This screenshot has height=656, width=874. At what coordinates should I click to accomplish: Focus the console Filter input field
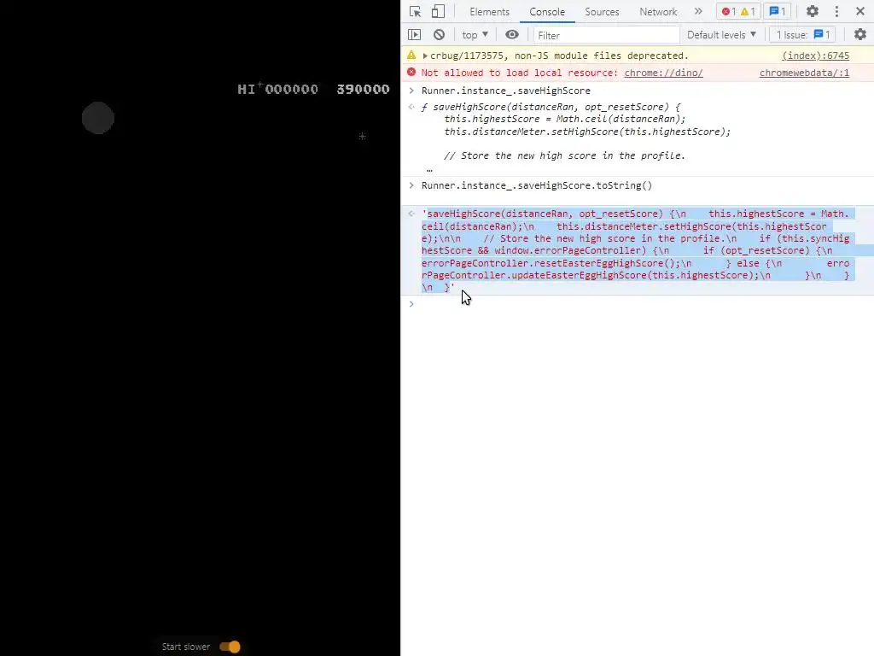tap(607, 35)
